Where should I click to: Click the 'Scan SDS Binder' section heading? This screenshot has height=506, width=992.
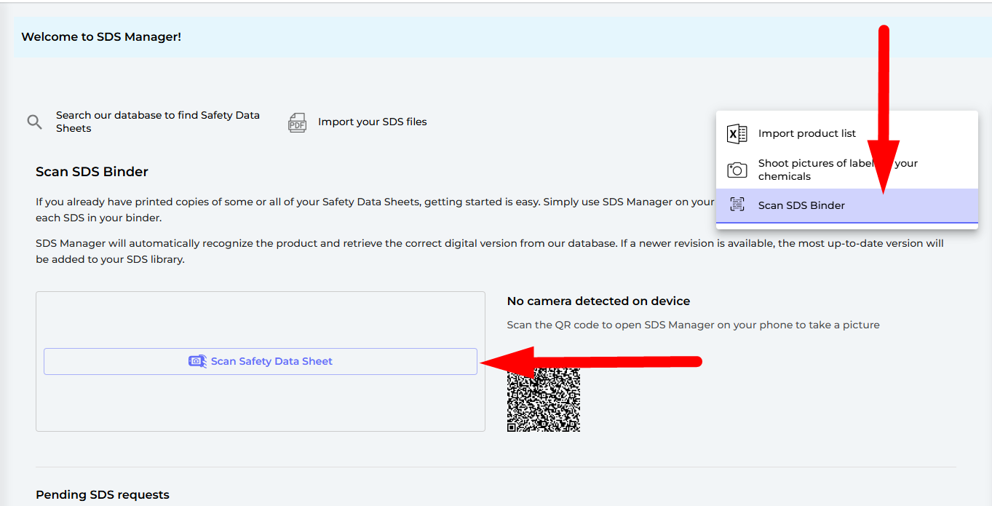point(92,172)
